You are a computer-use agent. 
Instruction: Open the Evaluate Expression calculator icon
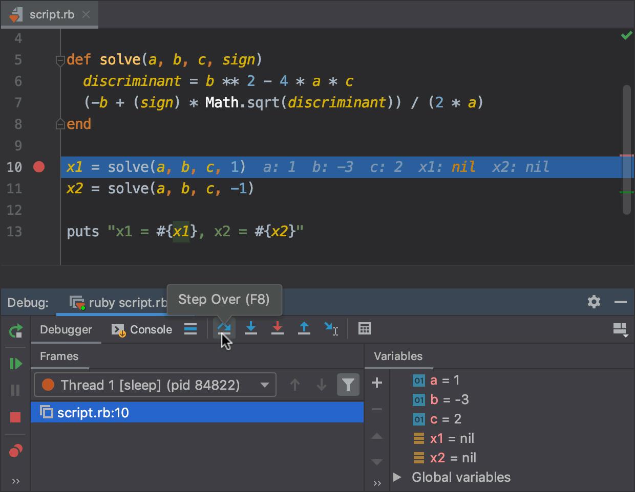coord(365,329)
